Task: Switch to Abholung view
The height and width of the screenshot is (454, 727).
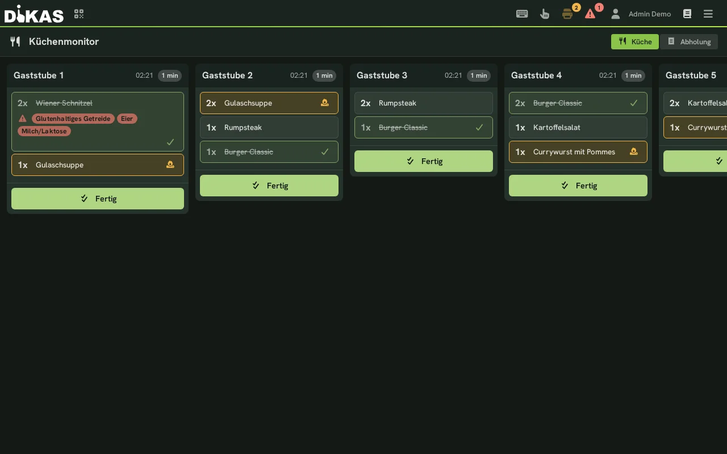Action: [x=689, y=41]
